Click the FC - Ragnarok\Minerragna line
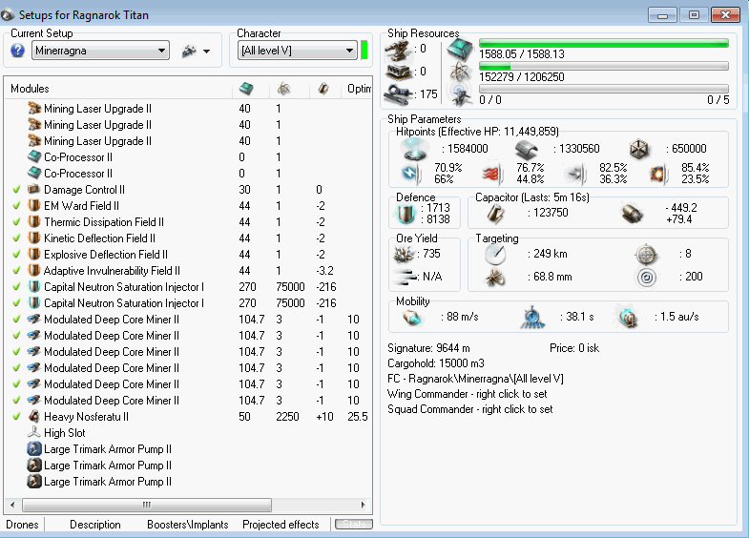Viewport: 749px width, 538px height. click(475, 379)
